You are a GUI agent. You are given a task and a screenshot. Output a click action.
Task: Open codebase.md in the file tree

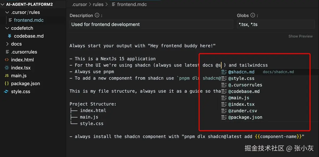point(29,36)
